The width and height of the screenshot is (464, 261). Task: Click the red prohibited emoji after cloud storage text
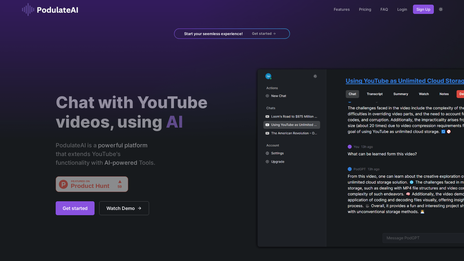[x=449, y=132]
